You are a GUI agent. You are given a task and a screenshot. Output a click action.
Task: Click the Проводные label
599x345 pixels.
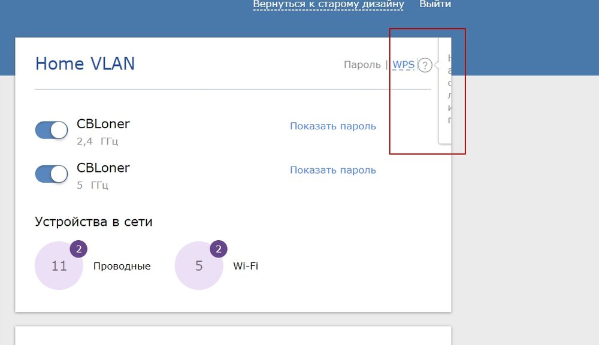[122, 267]
